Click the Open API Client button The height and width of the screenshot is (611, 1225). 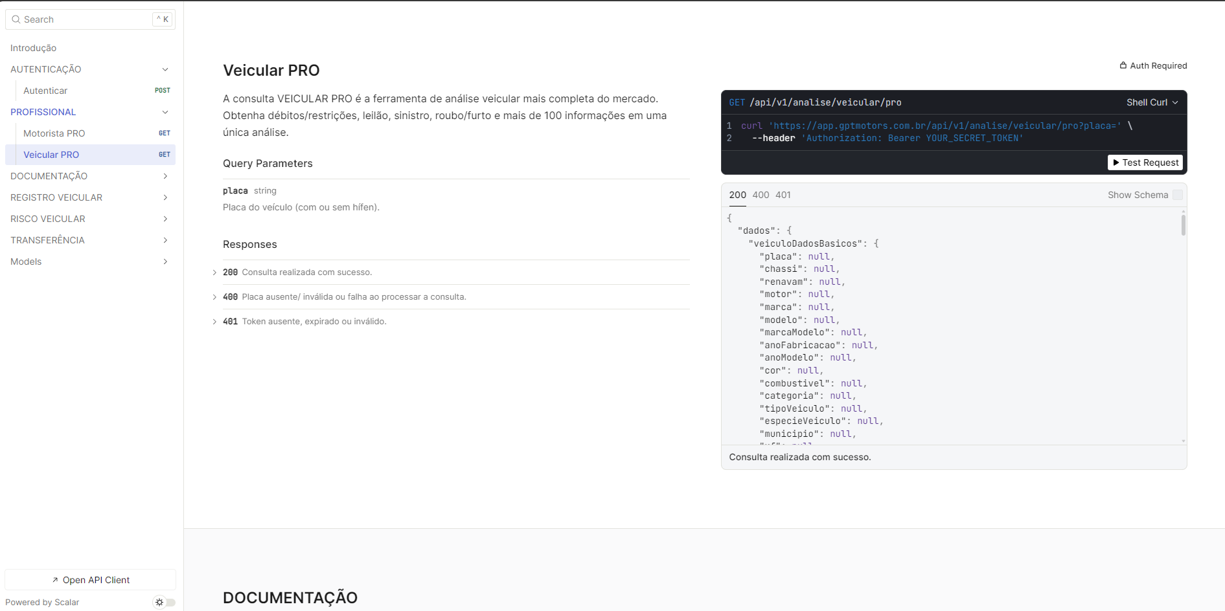click(90, 580)
